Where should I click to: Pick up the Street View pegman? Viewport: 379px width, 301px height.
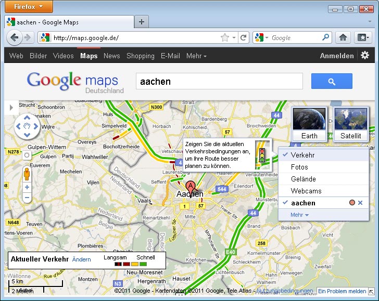27,174
